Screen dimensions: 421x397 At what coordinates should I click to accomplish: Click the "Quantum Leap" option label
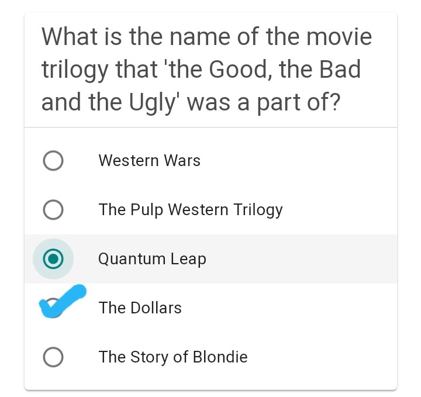point(152,259)
